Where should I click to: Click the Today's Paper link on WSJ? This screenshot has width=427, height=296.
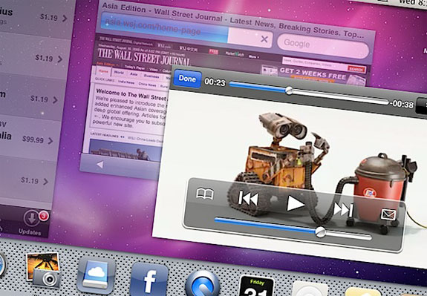click(x=134, y=67)
